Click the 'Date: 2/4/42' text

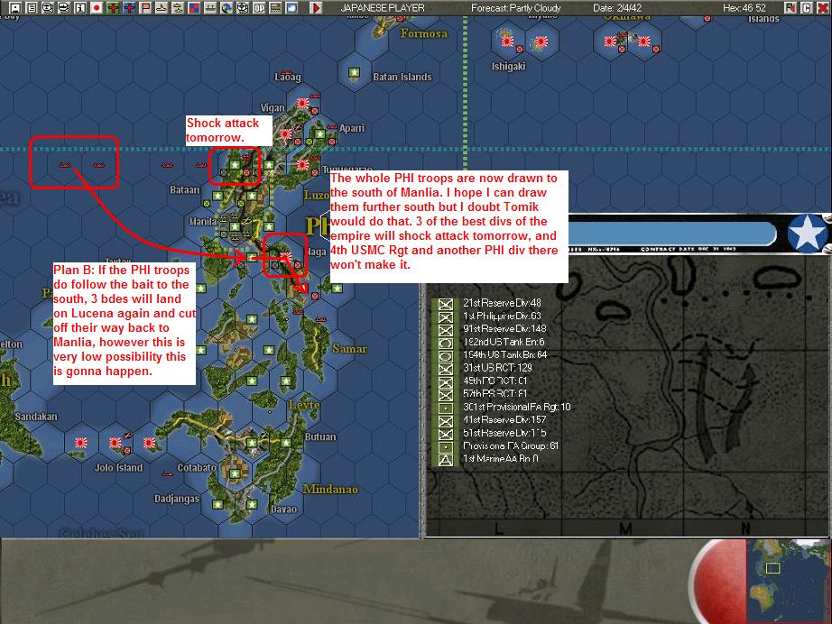[x=617, y=8]
